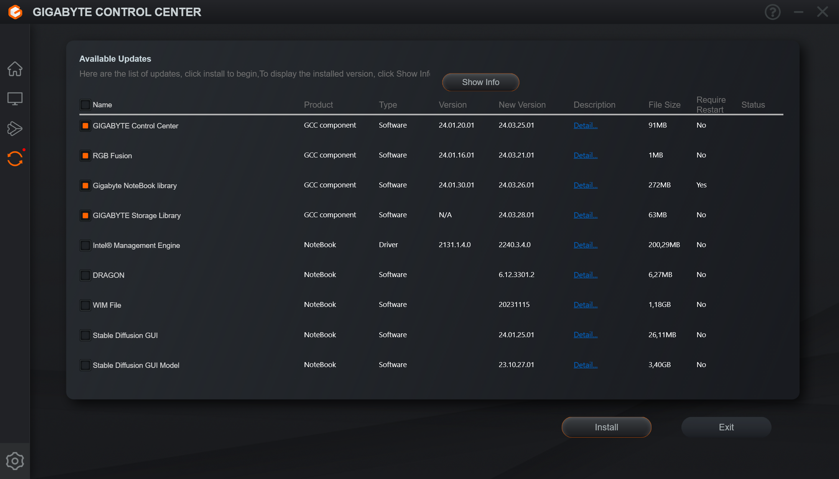Click the File Size column header
The height and width of the screenshot is (479, 839).
(664, 105)
